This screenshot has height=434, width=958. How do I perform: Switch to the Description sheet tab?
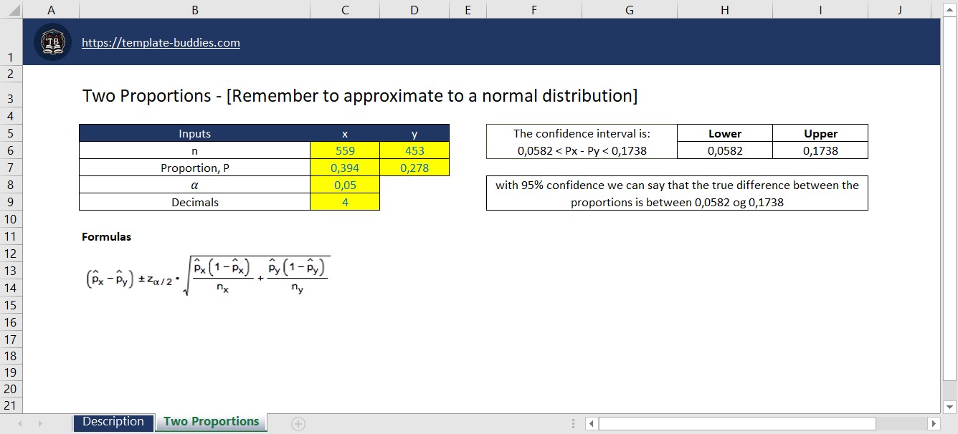113,423
